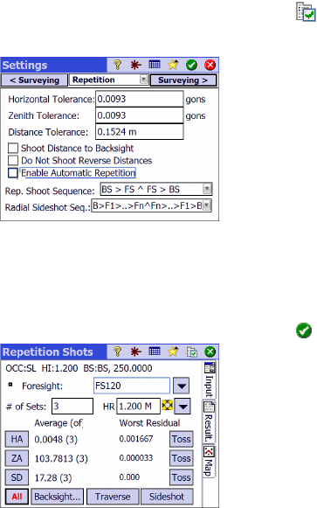Open the blue grid icon in Repetition Shots

tap(155, 351)
